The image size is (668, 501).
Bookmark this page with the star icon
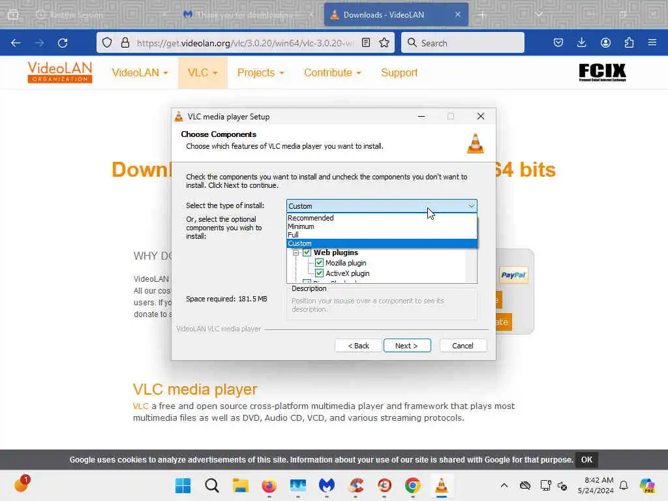click(384, 42)
